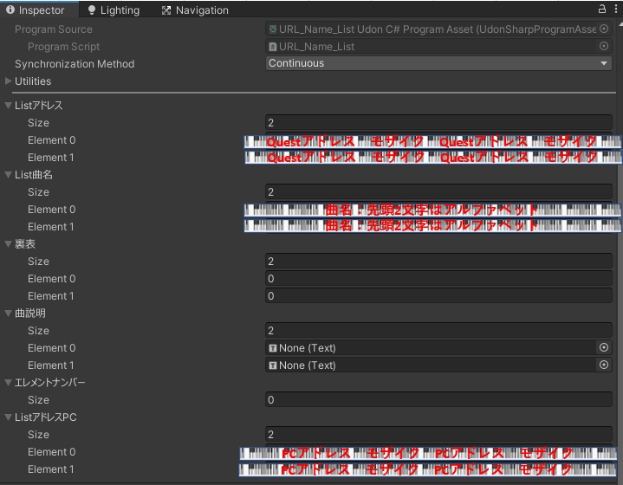Click the 裏表 Size field
This screenshot has width=623, height=485.
(438, 262)
